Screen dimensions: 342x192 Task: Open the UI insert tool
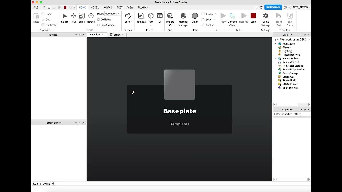point(160,18)
